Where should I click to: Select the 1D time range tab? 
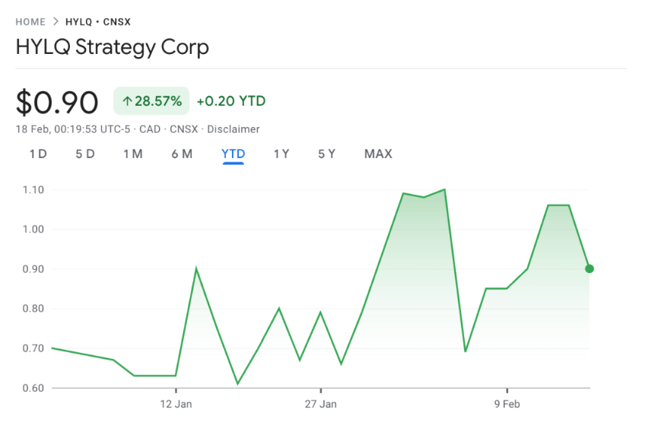tap(38, 154)
